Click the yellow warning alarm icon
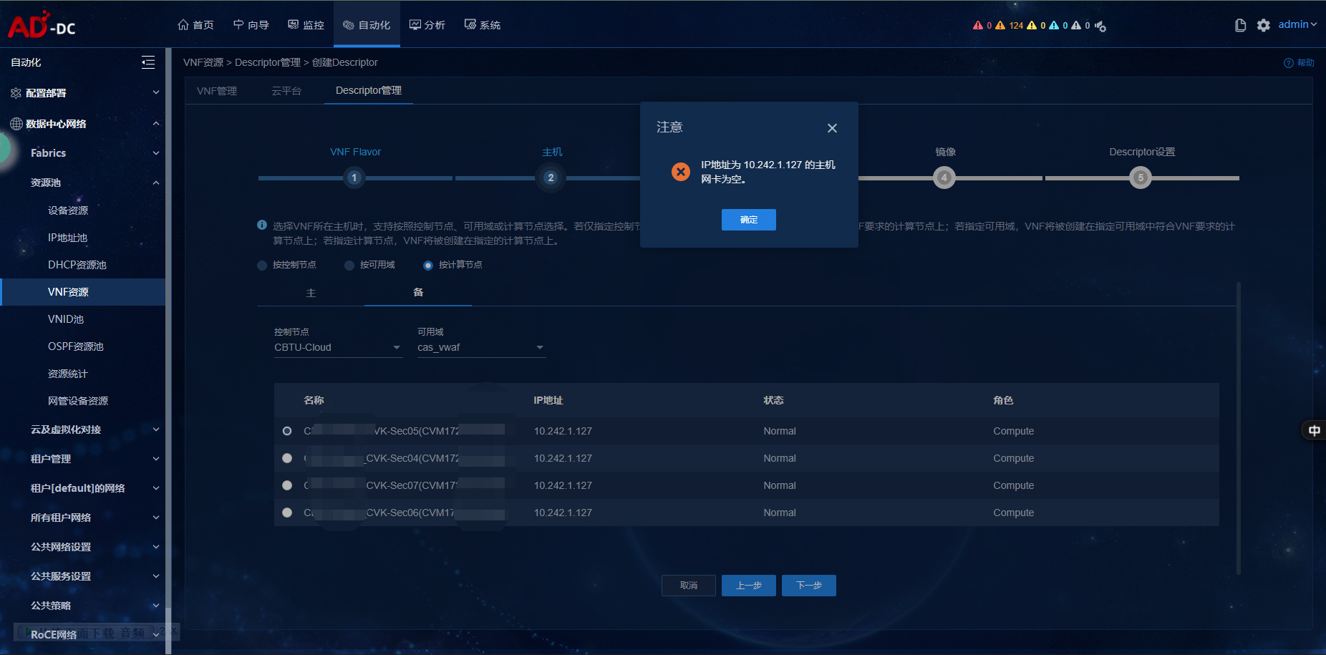Screen dimensions: 1326x655 pyautogui.click(x=1032, y=25)
